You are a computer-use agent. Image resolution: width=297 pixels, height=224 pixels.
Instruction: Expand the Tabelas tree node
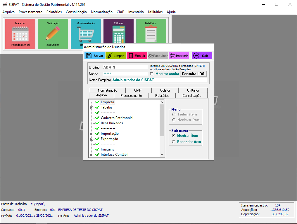coord(91,108)
